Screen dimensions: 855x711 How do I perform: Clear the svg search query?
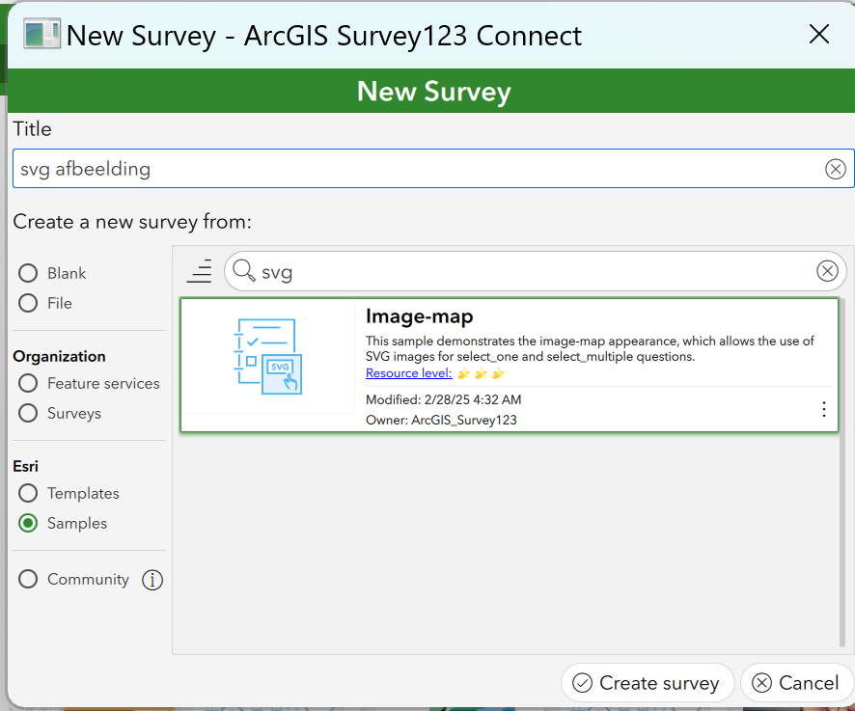[827, 271]
